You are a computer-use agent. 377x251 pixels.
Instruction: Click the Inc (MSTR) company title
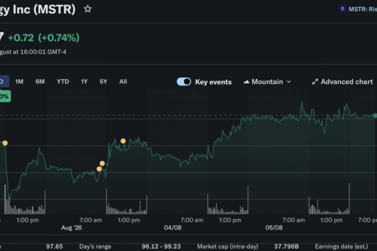pyautogui.click(x=44, y=9)
